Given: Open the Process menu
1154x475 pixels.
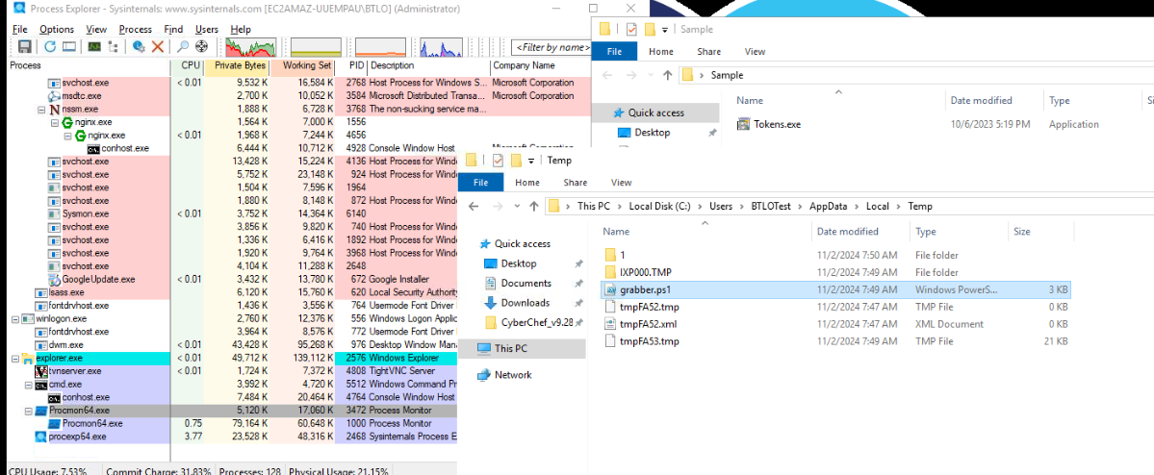Looking at the screenshot, I should [x=135, y=30].
